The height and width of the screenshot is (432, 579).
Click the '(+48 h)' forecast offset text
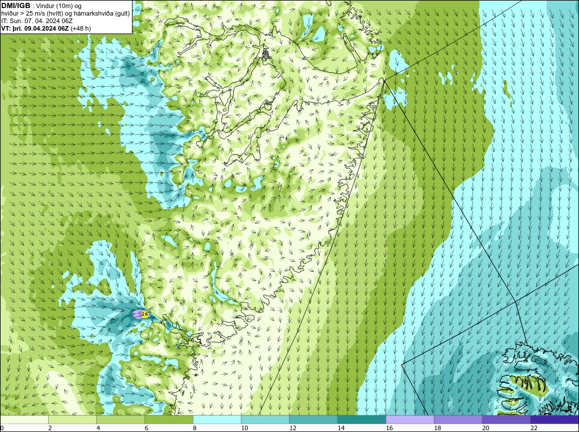coord(81,28)
